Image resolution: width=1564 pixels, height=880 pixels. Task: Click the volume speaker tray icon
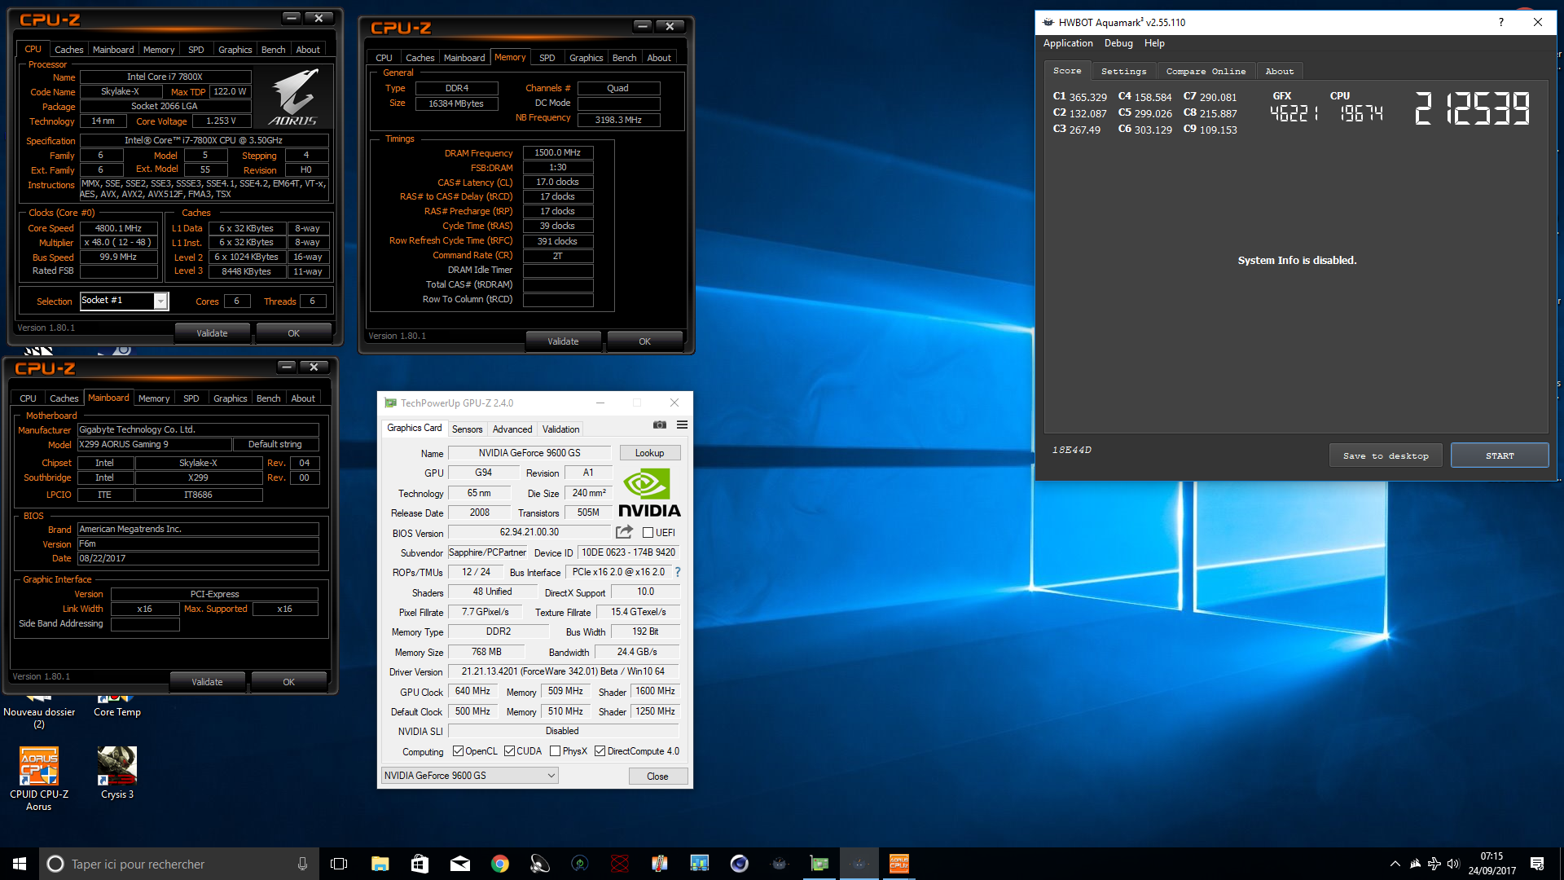tap(1453, 864)
